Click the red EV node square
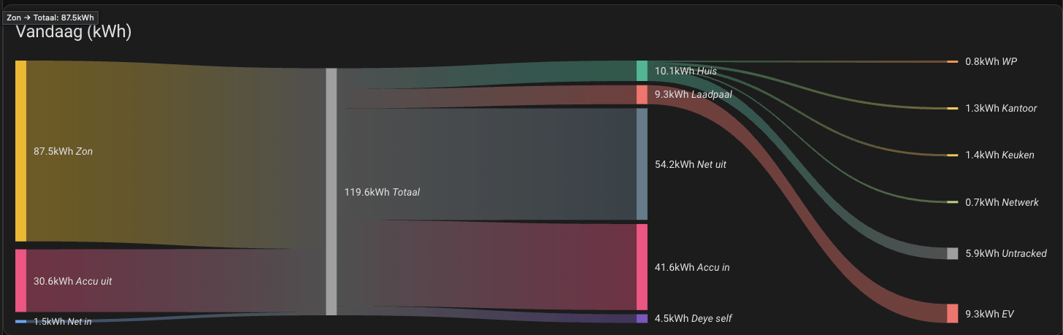The width and height of the screenshot is (1063, 335). (953, 313)
